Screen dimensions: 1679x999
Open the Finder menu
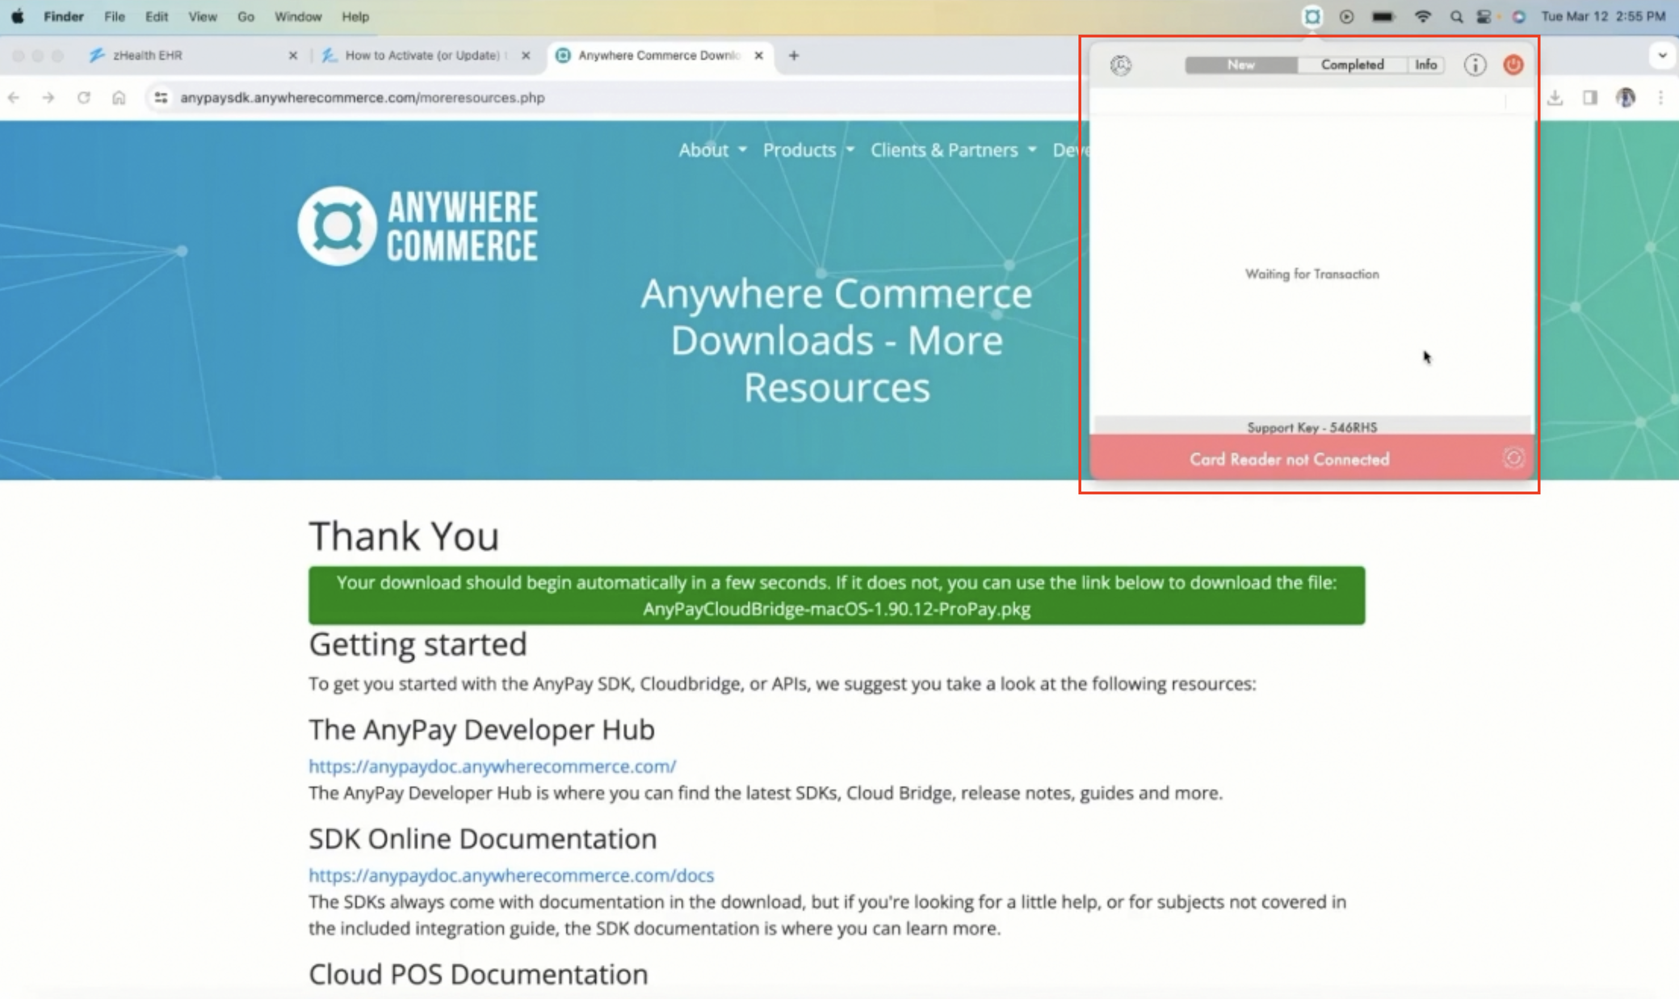tap(63, 17)
